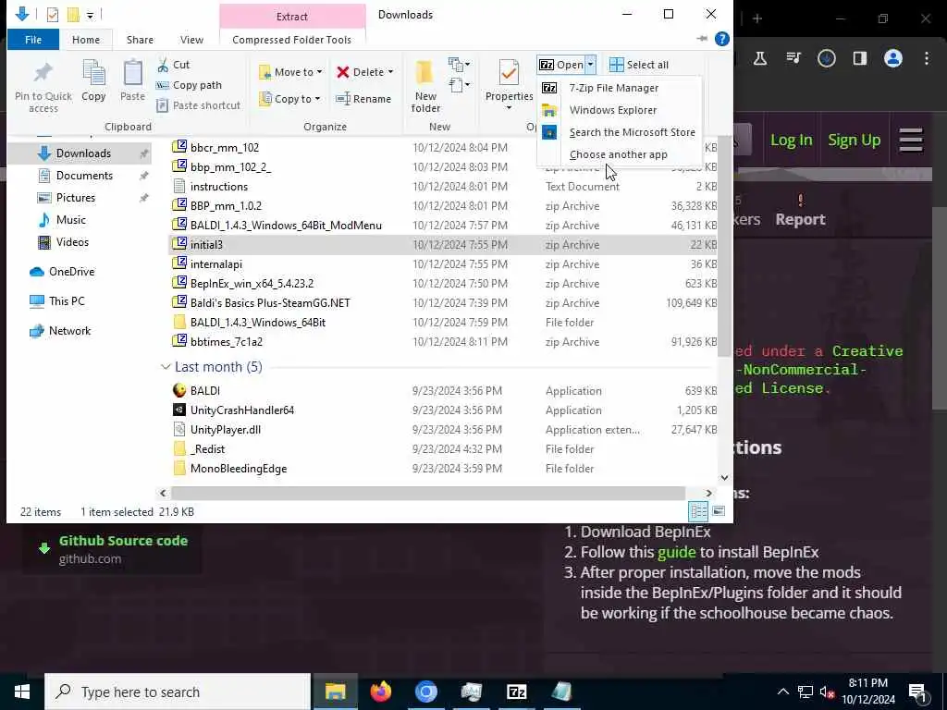Open the green guide link

coord(676,552)
